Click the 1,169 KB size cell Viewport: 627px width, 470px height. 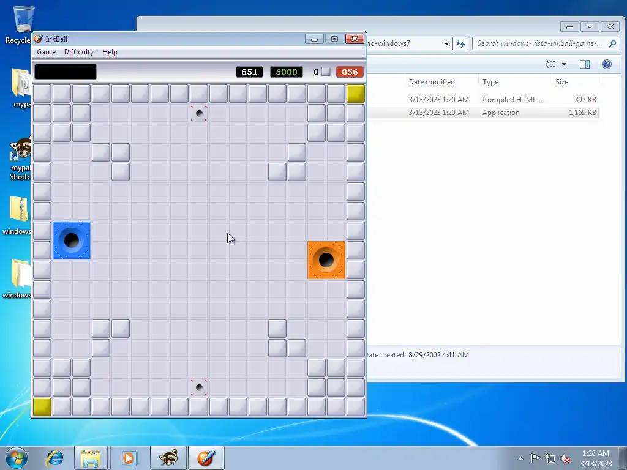pos(582,113)
